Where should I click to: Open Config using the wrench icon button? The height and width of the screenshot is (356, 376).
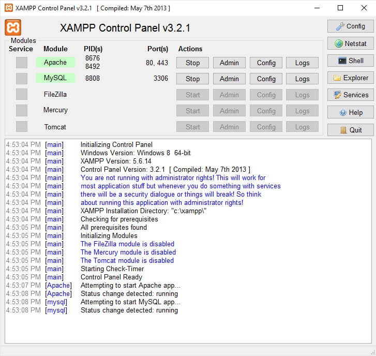pyautogui.click(x=350, y=26)
